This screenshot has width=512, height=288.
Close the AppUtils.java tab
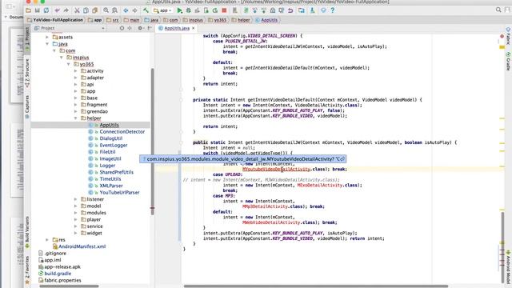194,29
